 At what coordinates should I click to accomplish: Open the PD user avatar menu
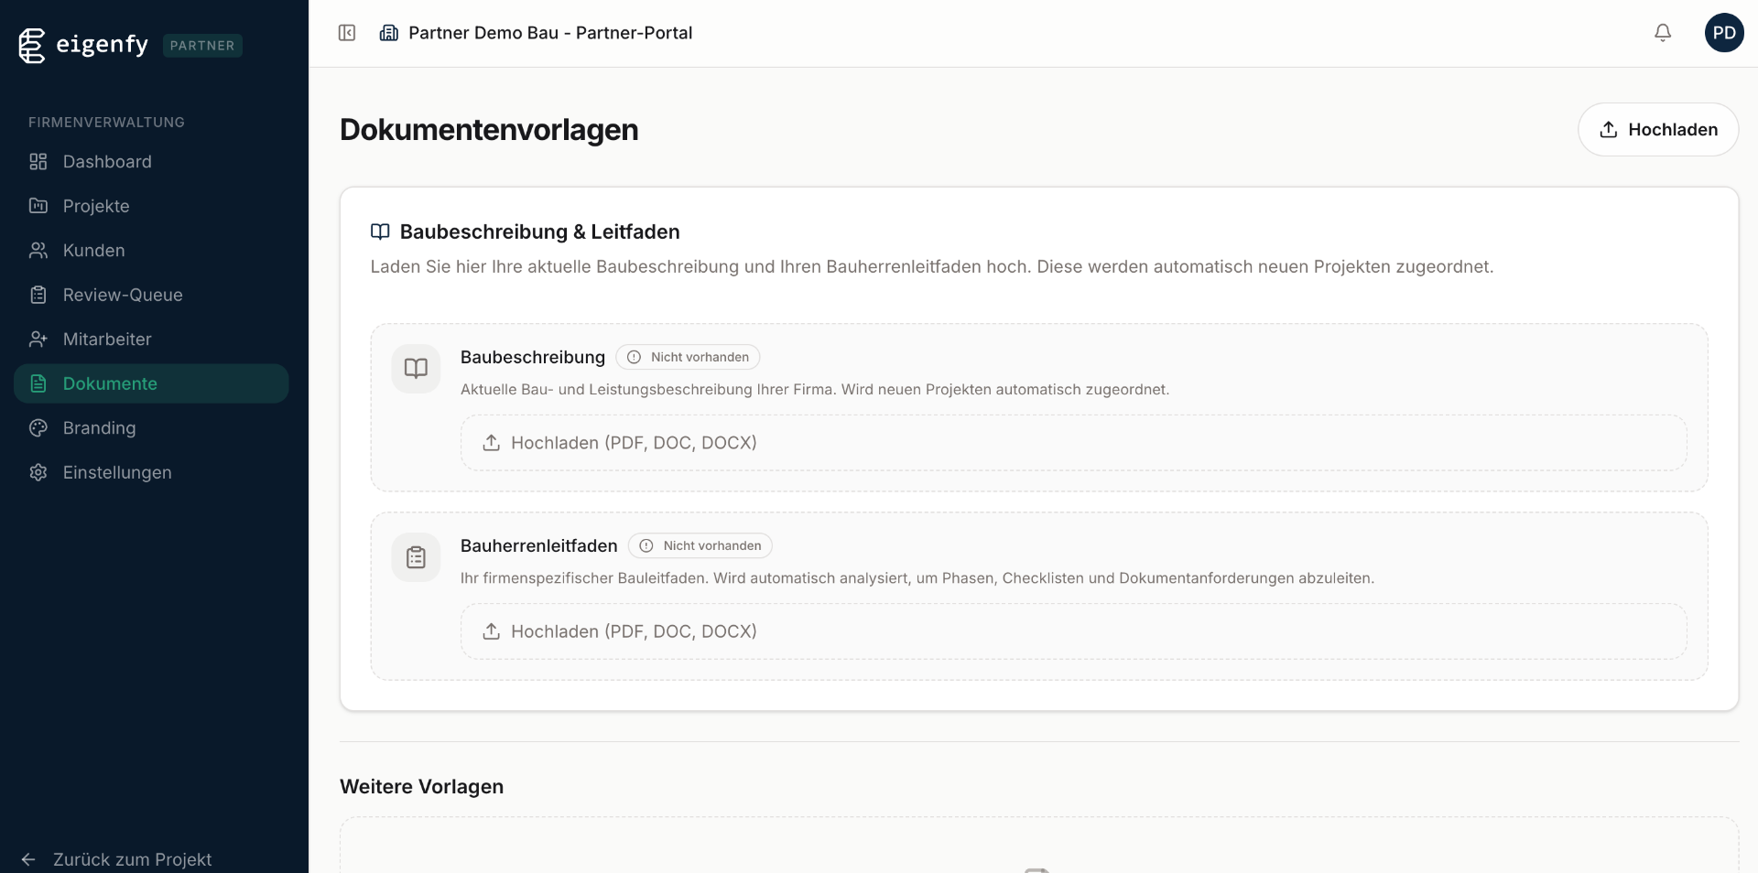1723,33
